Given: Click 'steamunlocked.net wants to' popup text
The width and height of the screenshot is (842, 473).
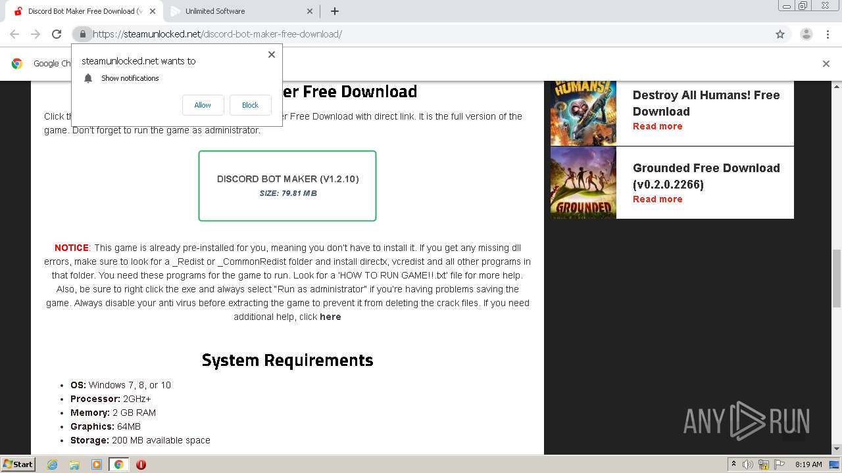Looking at the screenshot, I should (x=138, y=61).
